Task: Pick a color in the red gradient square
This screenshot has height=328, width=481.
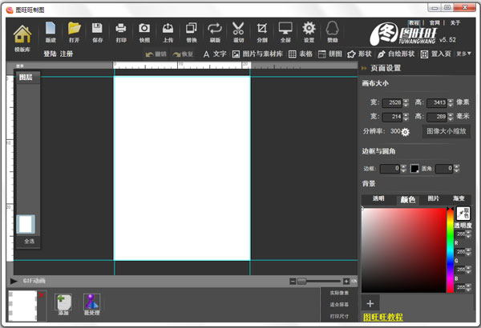Action: (x=404, y=250)
